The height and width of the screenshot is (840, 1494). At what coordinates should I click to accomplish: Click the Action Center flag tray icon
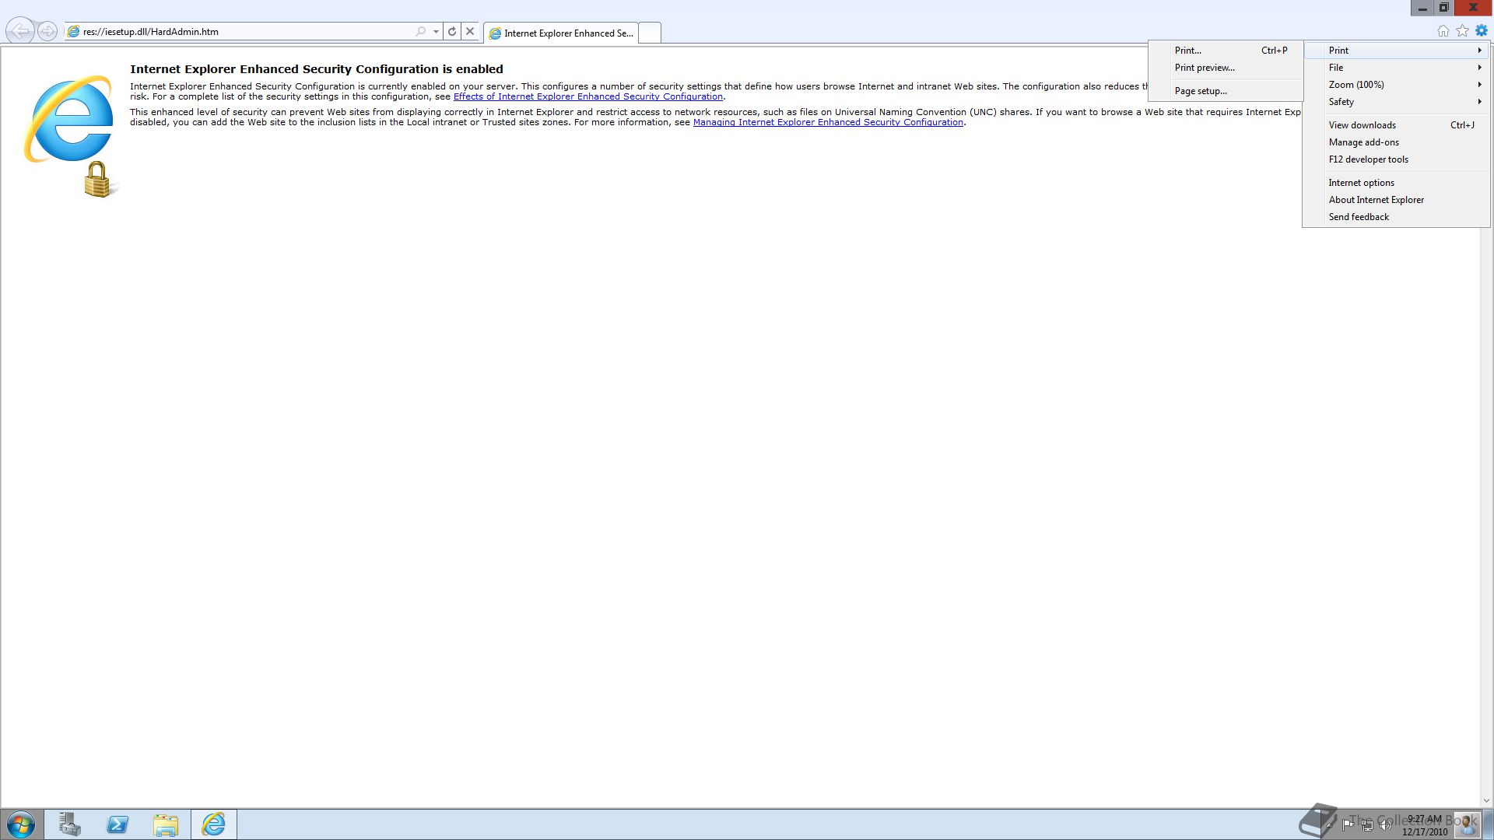[x=1348, y=825]
